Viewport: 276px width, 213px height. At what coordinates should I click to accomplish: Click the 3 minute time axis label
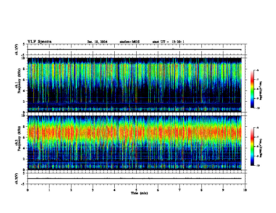click(x=93, y=190)
